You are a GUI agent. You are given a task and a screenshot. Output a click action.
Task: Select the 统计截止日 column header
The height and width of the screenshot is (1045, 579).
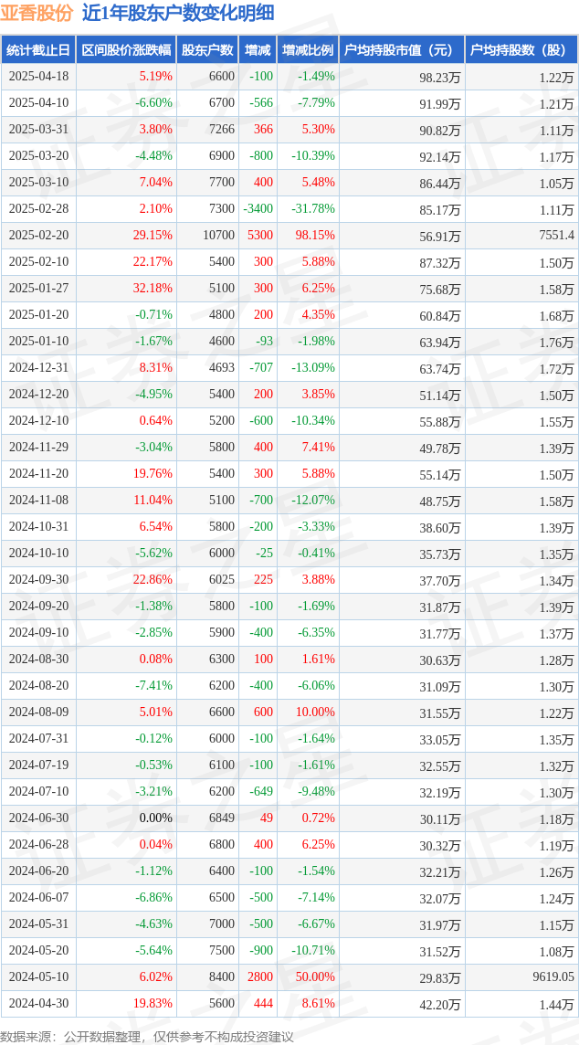pyautogui.click(x=38, y=50)
